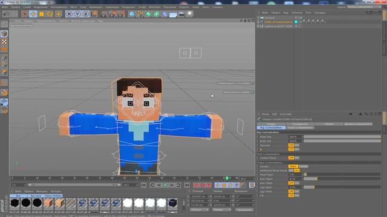Switch to Face Customization tab
387x217 pixels.
click(300, 128)
